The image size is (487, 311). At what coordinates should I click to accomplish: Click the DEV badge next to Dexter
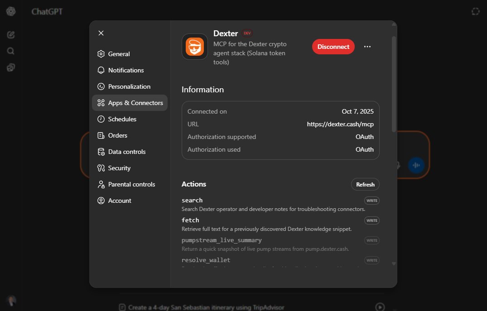247,33
